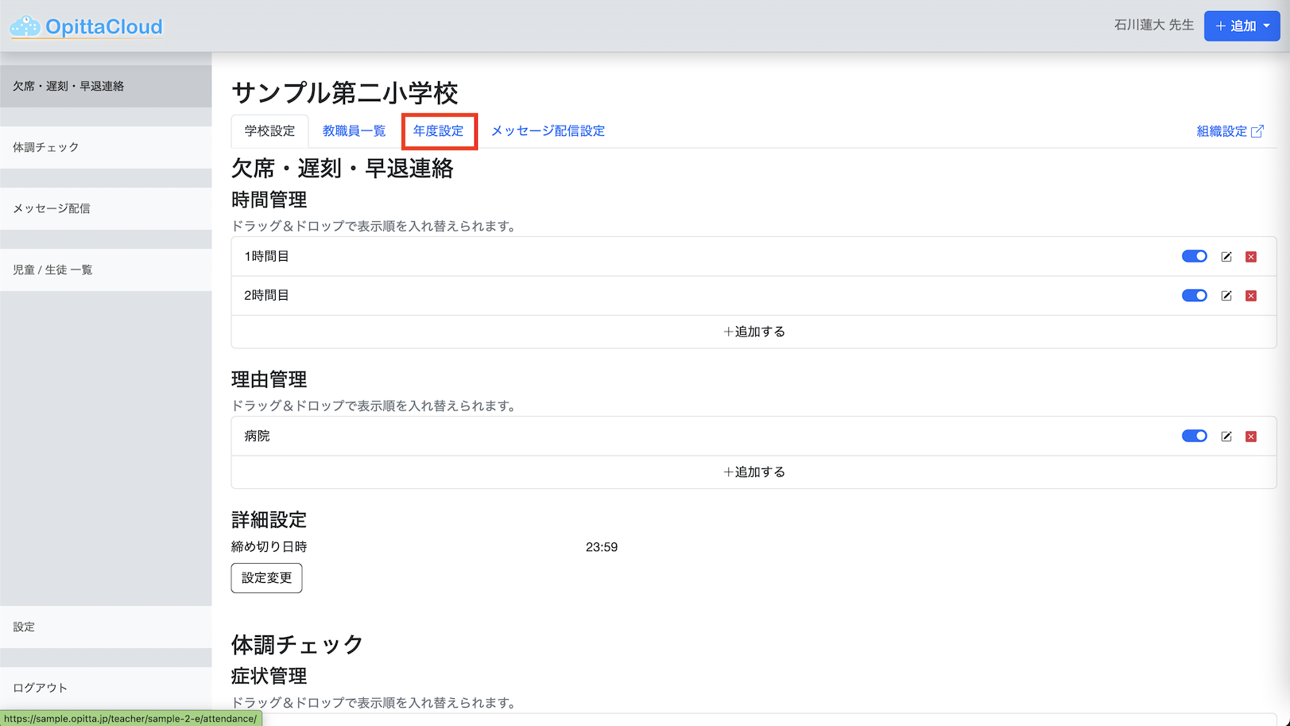1290x726 pixels.
Task: Open the 組織設定 external link
Action: [1230, 131]
